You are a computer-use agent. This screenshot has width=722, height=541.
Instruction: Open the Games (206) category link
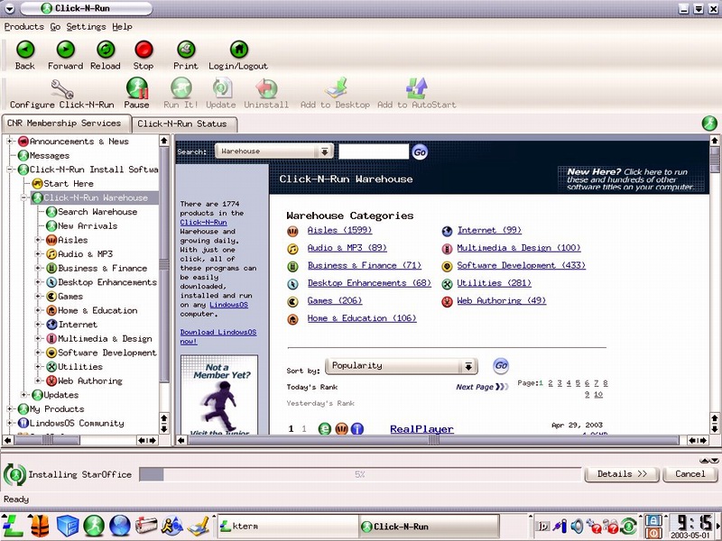click(332, 301)
